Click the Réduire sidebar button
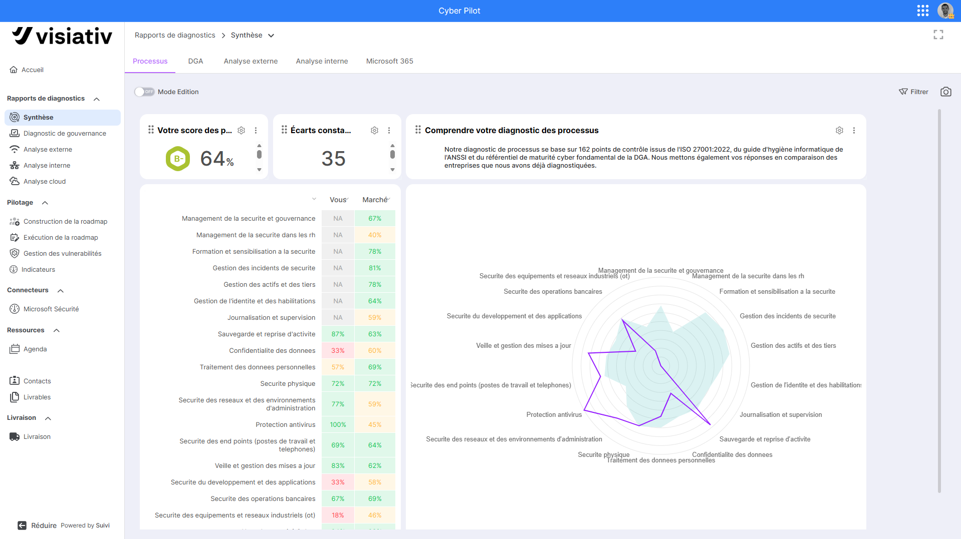Image resolution: width=961 pixels, height=539 pixels. tap(38, 525)
